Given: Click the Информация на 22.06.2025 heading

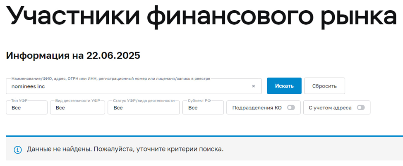Looking at the screenshot, I should coord(73,55).
